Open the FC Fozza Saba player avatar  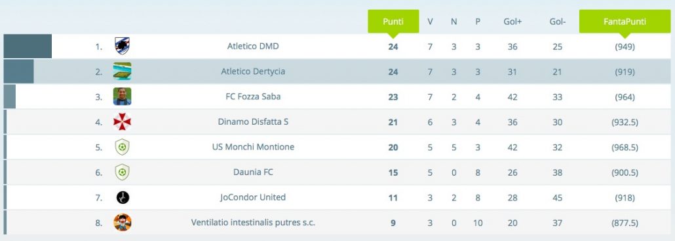(123, 97)
